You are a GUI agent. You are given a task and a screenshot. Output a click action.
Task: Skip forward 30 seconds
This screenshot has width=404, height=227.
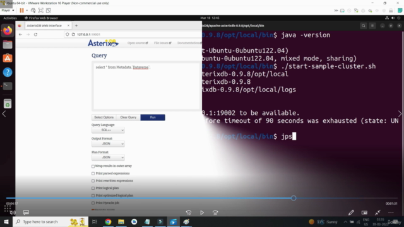[215, 213]
